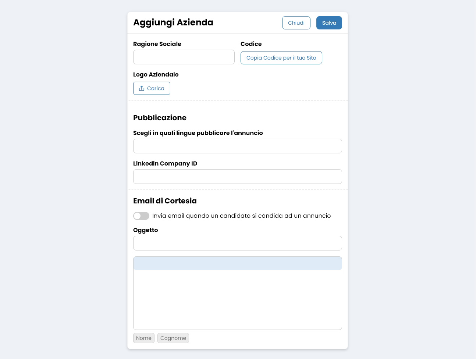Click the Pubblicazione section heading

(160, 118)
